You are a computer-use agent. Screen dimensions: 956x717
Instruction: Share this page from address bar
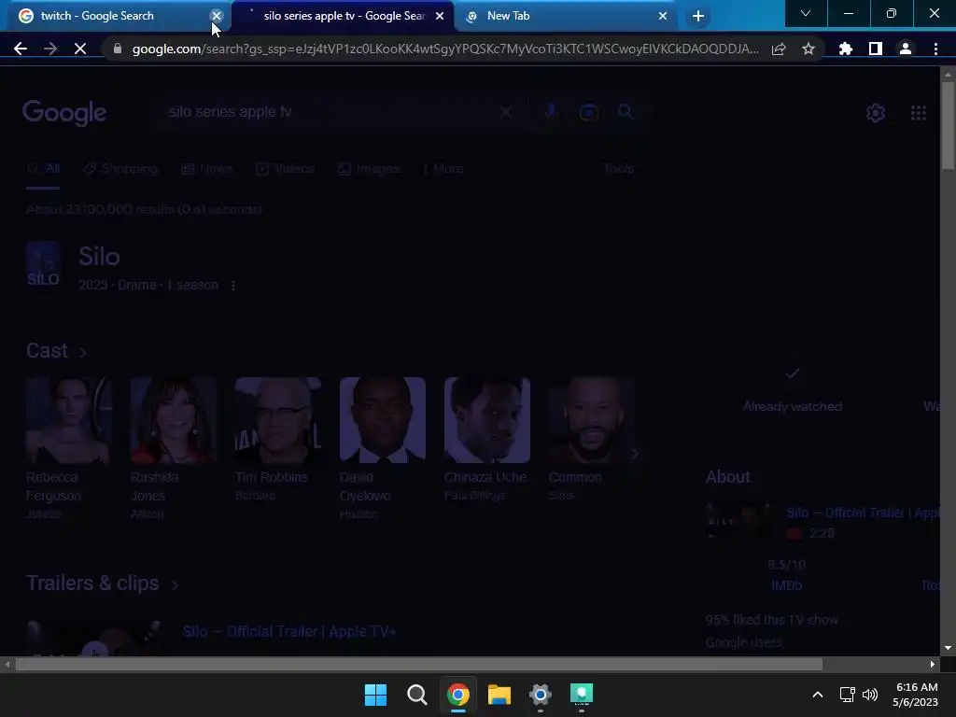779,49
